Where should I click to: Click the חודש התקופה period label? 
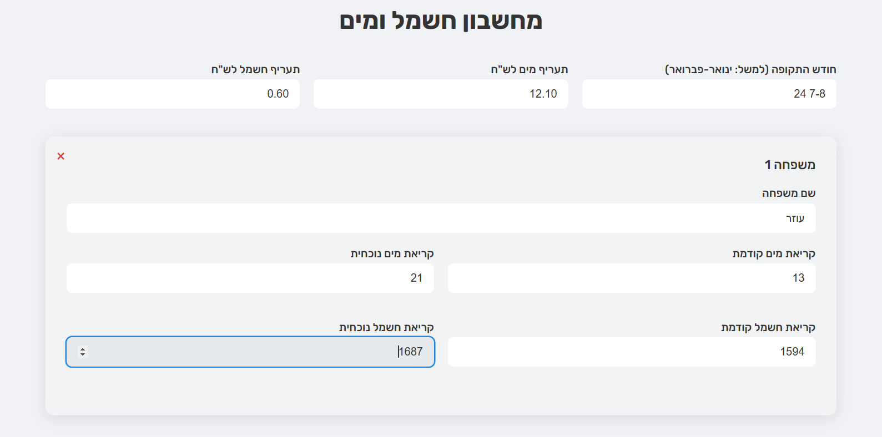coord(750,69)
